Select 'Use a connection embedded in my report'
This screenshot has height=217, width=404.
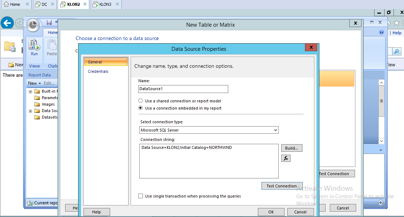141,108
